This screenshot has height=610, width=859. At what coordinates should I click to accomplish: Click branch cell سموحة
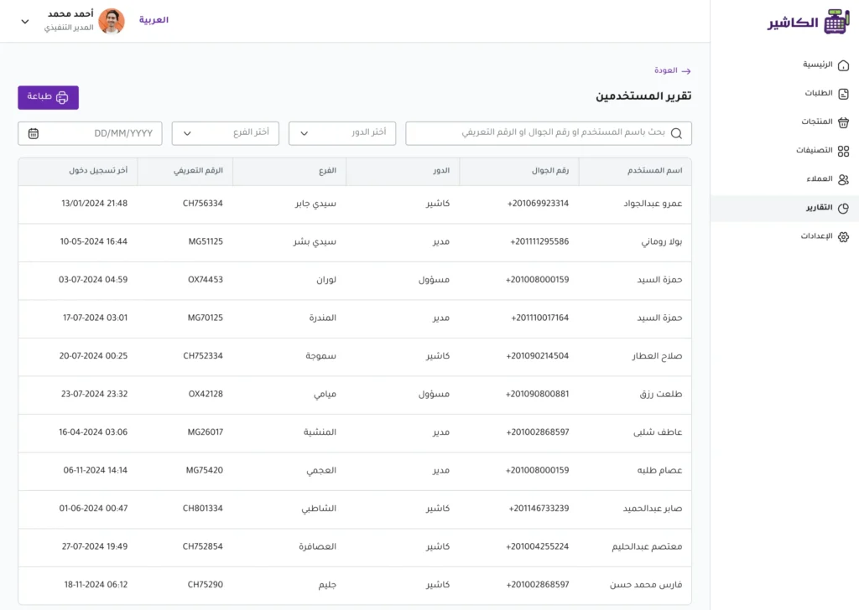click(x=321, y=356)
